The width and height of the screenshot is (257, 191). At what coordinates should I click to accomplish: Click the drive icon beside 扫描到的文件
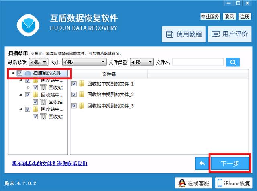tap(28, 73)
